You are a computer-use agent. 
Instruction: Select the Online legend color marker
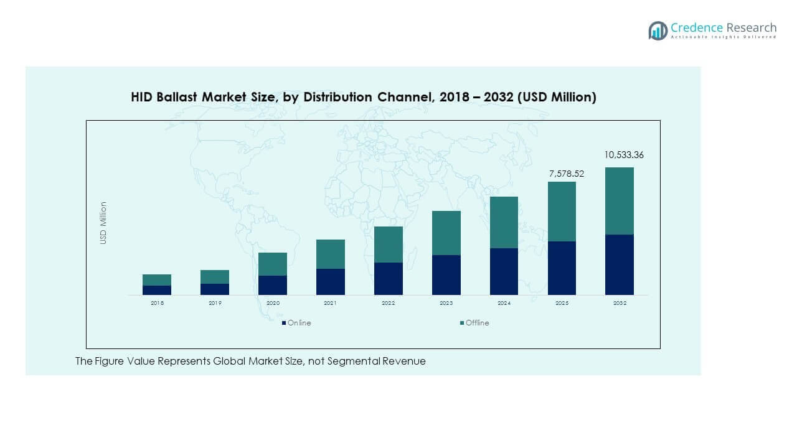283,322
